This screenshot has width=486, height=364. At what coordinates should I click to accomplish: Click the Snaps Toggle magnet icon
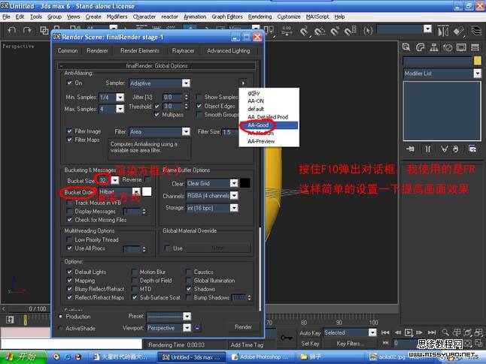(x=305, y=31)
